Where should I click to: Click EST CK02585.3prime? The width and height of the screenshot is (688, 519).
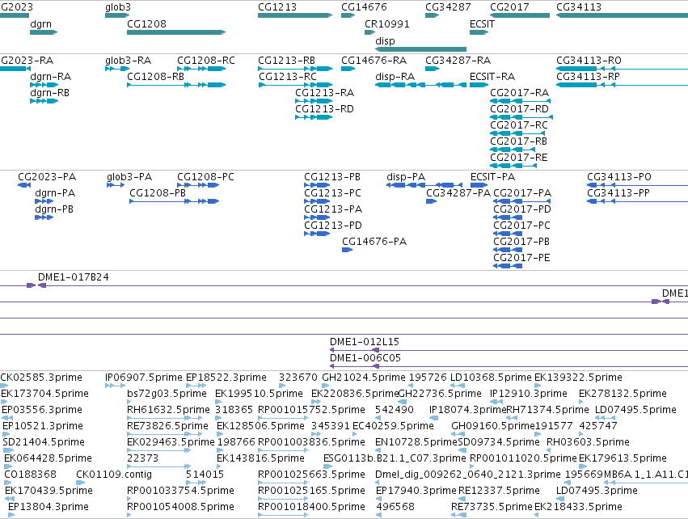tap(41, 378)
